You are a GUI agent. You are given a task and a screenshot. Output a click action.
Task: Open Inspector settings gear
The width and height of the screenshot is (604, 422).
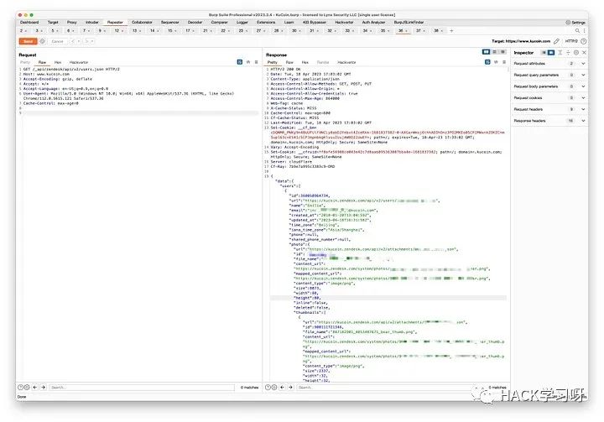[576, 52]
